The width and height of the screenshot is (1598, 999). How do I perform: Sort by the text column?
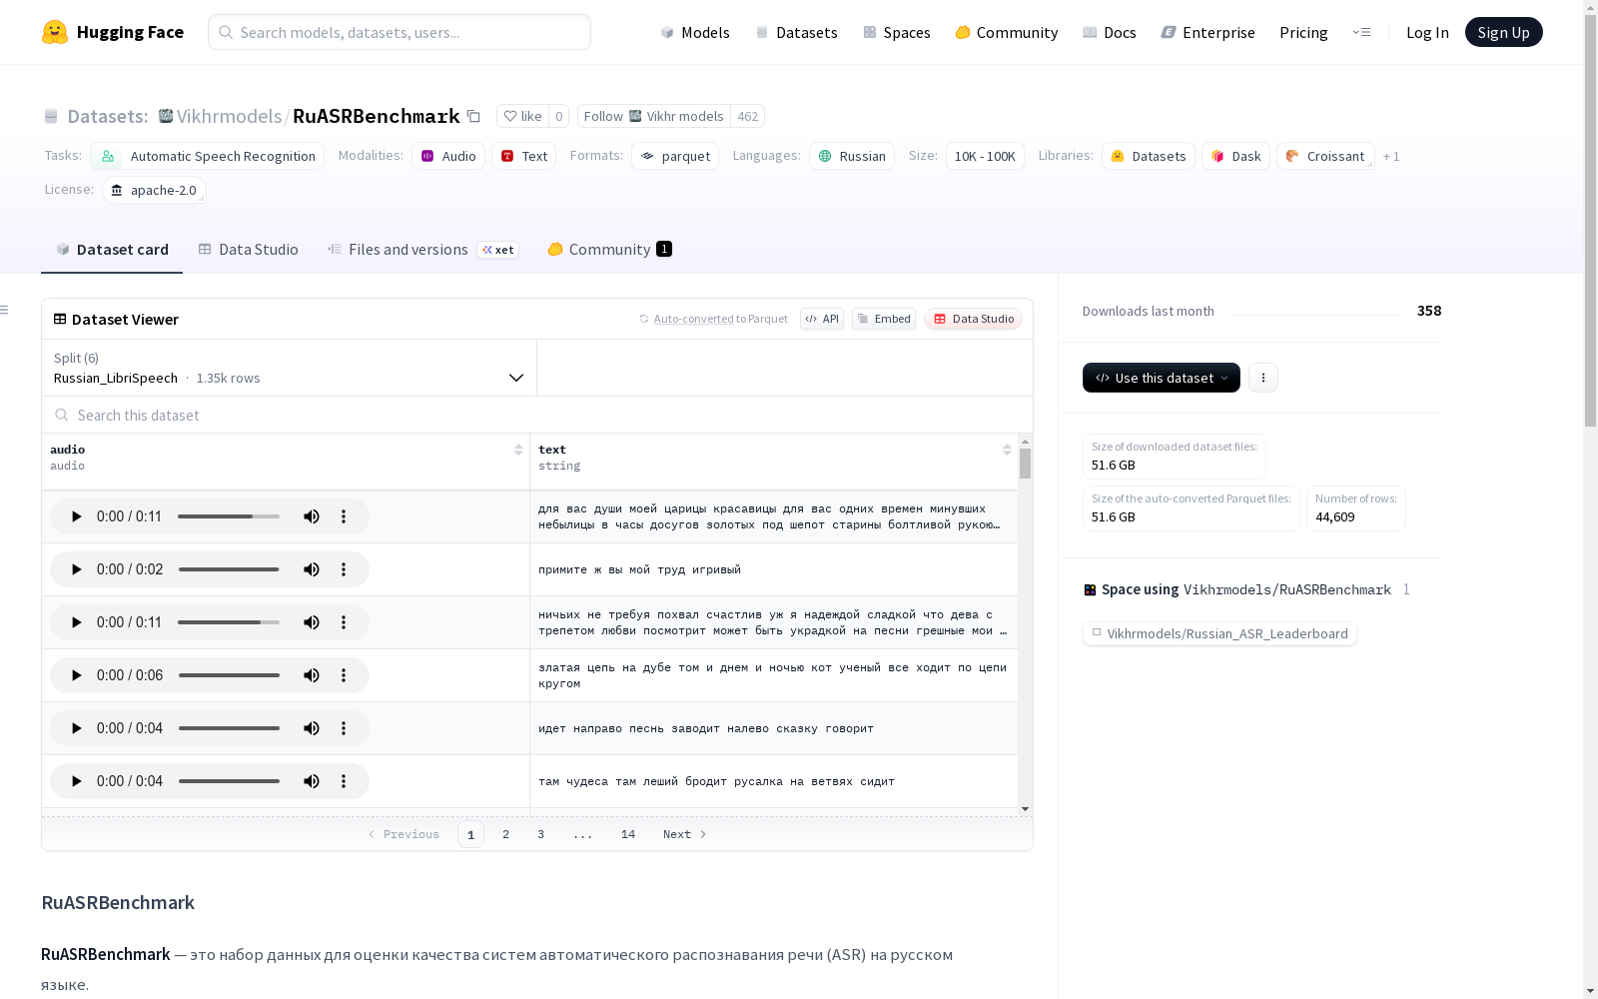coord(1007,450)
